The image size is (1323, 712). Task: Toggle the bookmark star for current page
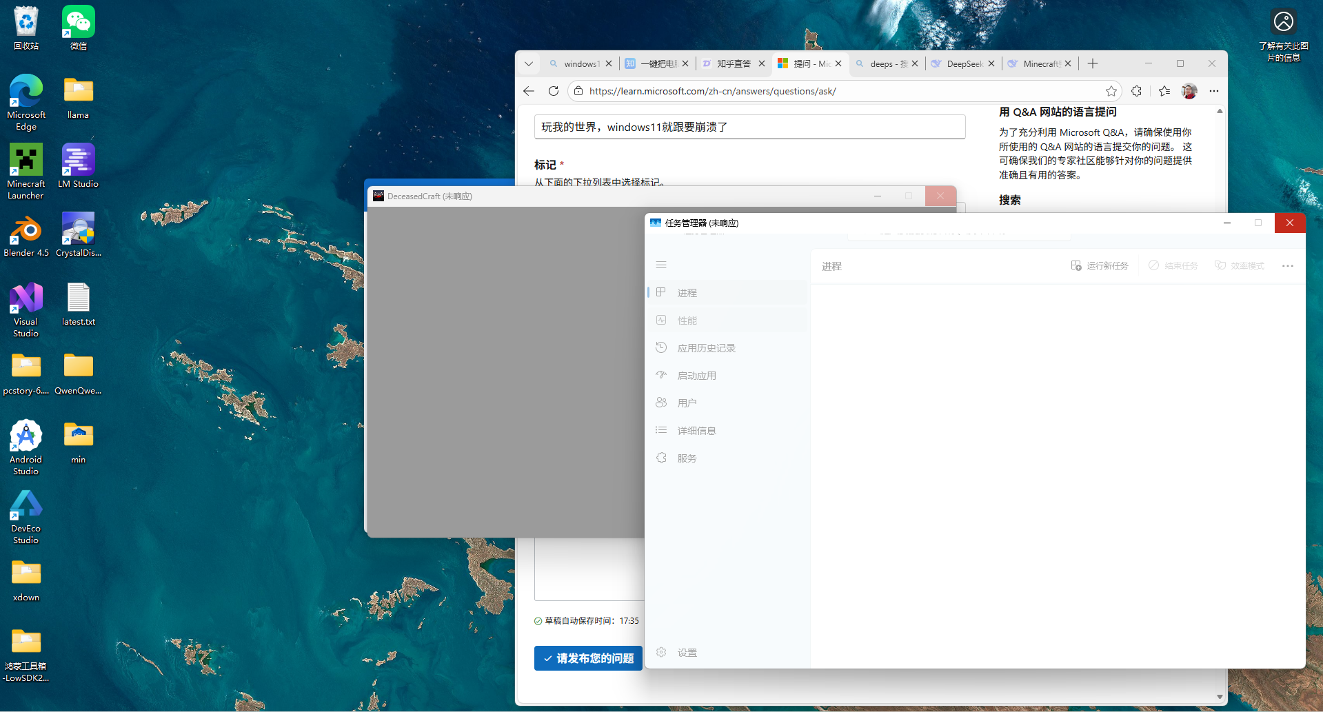[x=1111, y=91]
